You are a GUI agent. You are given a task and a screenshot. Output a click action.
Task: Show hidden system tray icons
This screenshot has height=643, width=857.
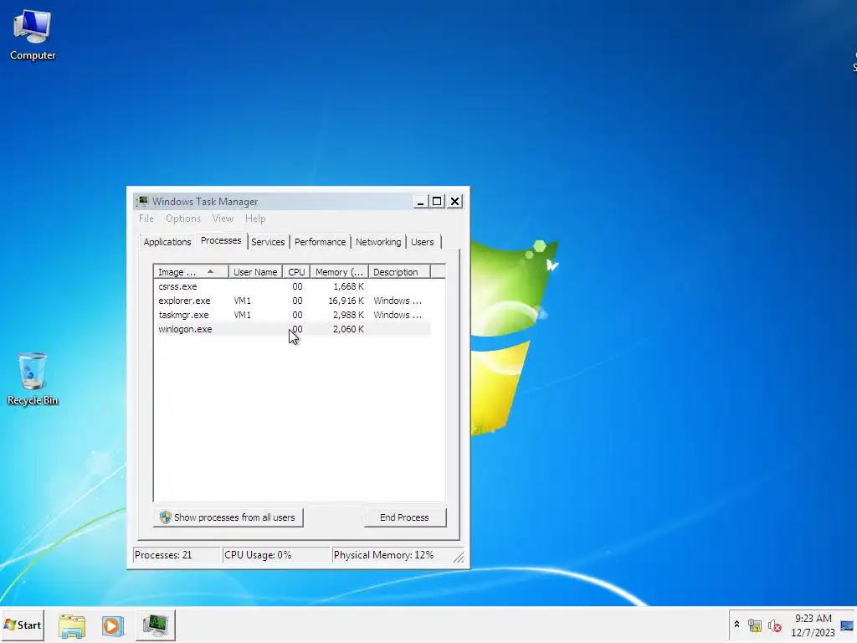736,625
